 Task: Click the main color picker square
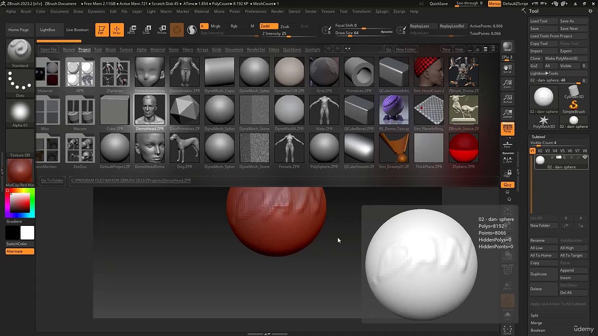coord(20,203)
